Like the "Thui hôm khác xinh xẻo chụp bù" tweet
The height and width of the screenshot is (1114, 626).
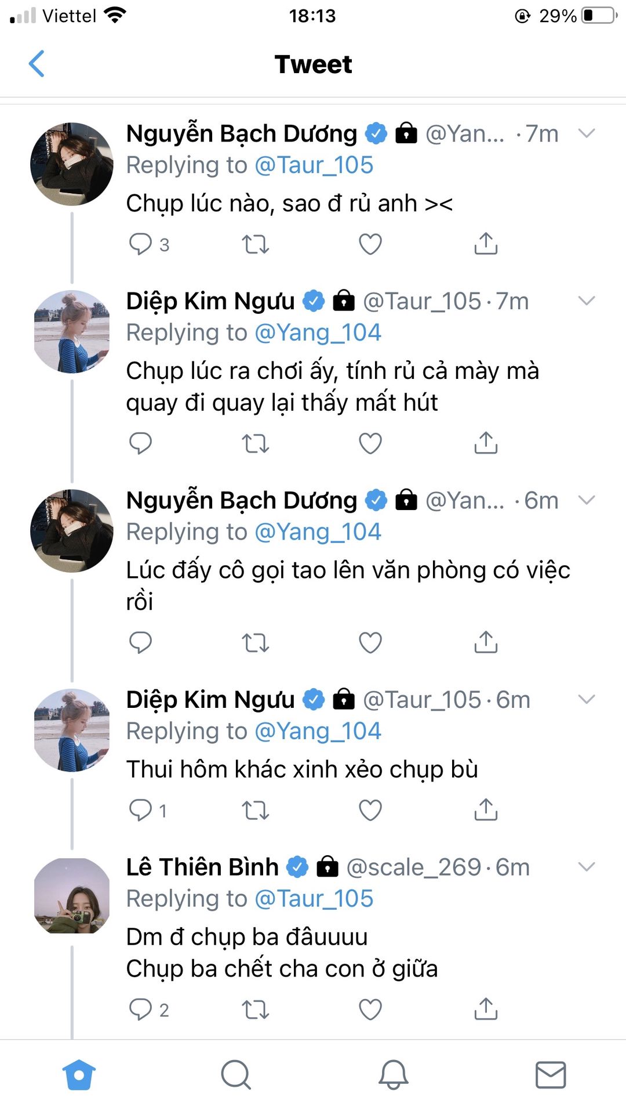click(x=370, y=810)
